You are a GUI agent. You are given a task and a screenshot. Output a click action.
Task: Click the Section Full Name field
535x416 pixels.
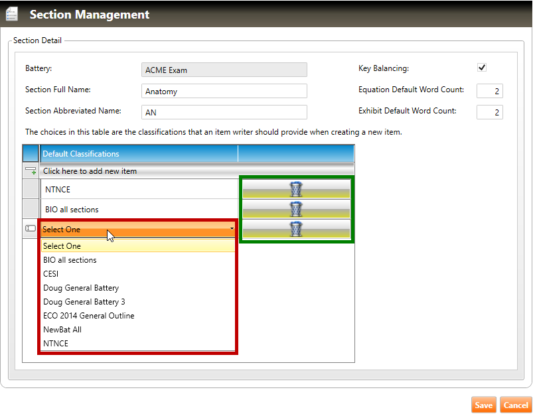pos(224,92)
